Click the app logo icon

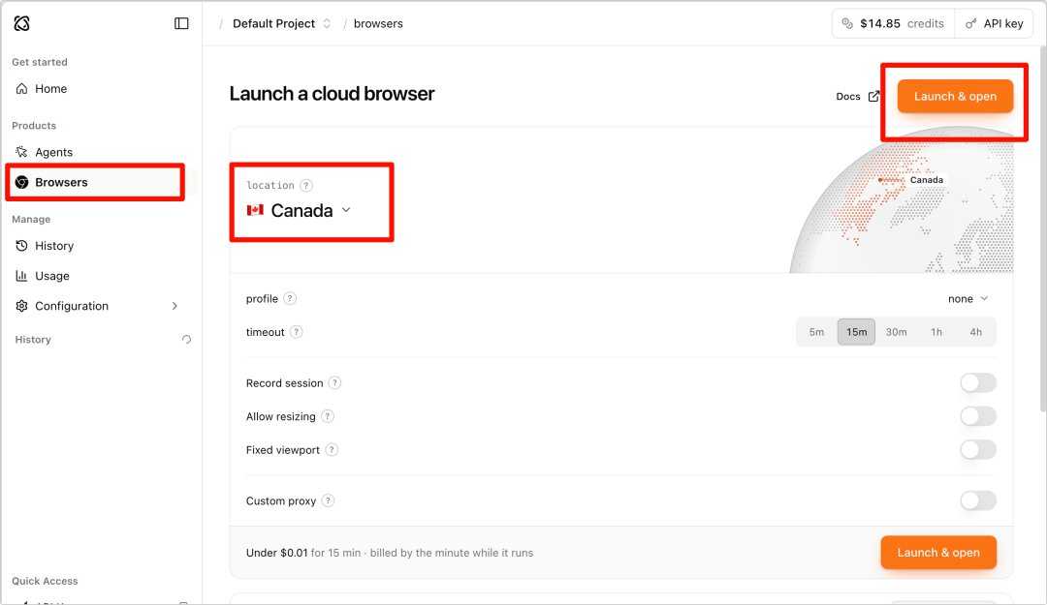coord(22,23)
